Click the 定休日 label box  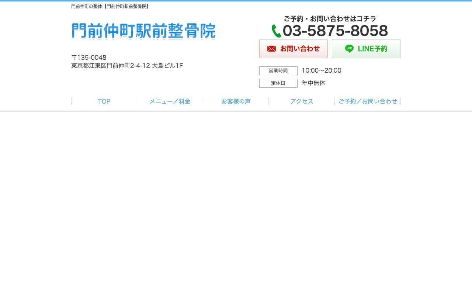[278, 83]
